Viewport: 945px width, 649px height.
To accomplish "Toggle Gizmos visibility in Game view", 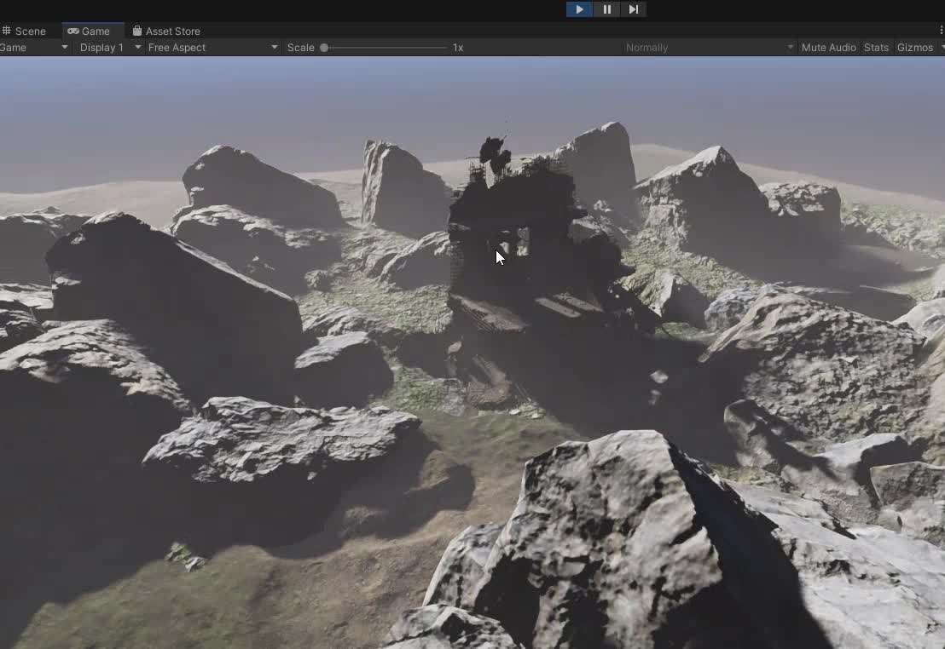I will 914,48.
